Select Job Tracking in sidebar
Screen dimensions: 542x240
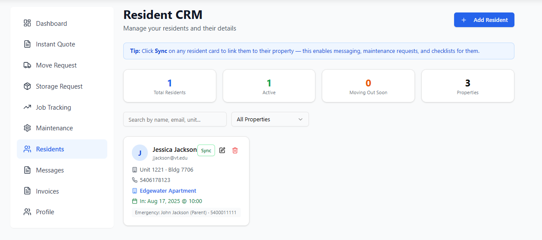[x=62, y=107]
